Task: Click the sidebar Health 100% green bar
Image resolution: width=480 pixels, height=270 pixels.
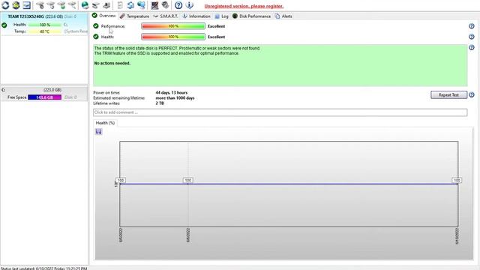Action: point(45,25)
